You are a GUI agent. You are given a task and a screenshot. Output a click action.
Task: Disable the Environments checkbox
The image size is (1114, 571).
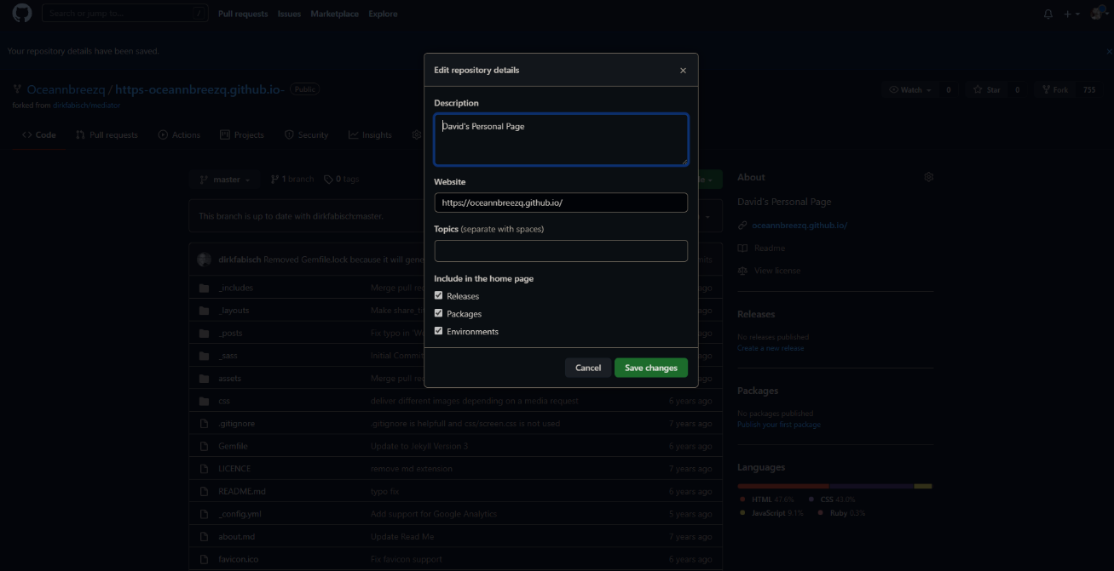(439, 331)
